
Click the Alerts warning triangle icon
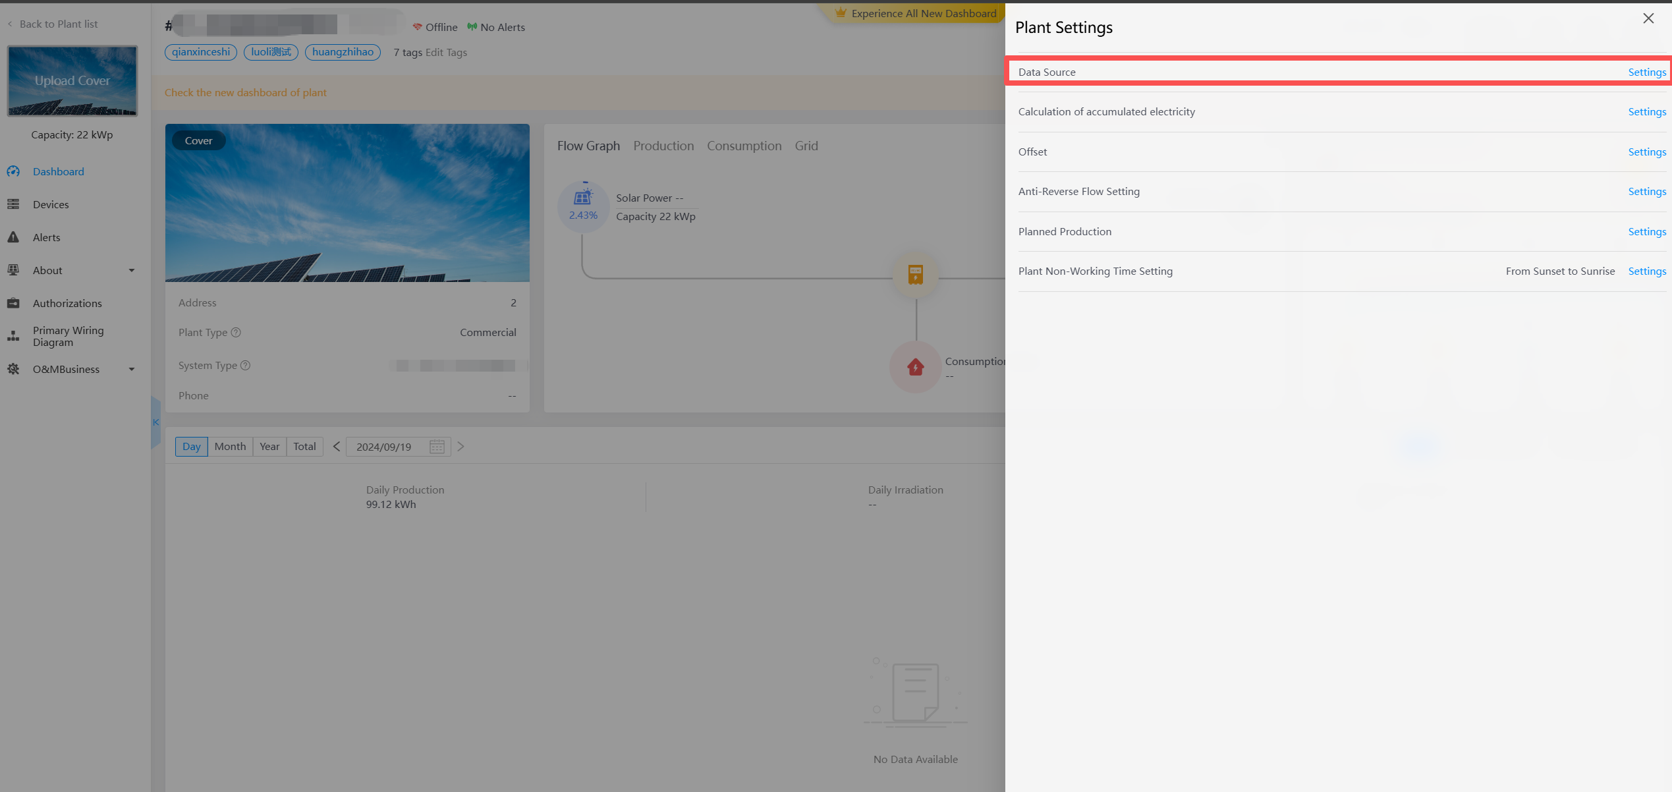point(13,237)
